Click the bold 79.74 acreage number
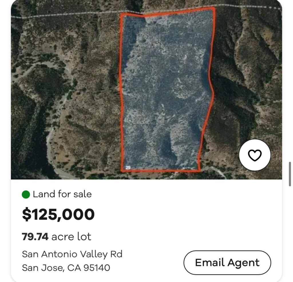The image size is (293, 282). tap(35, 237)
